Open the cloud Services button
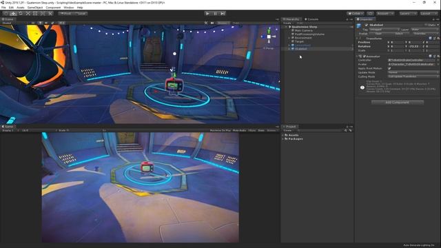Screen dimensions: 441x248 point(371,14)
